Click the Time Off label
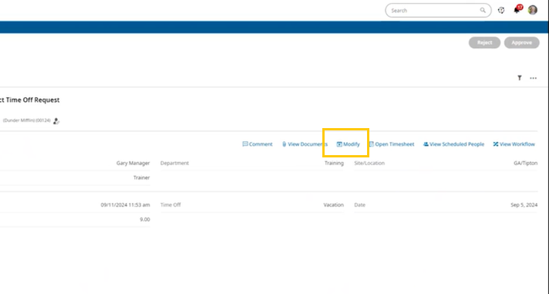The width and height of the screenshot is (549, 294). (170, 204)
